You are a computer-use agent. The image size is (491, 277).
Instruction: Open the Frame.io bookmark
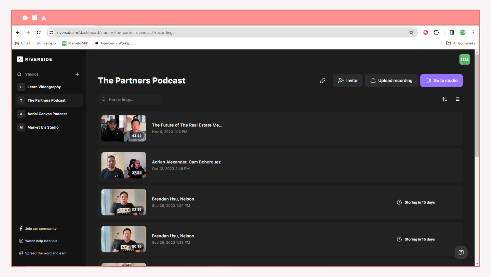[x=46, y=43]
